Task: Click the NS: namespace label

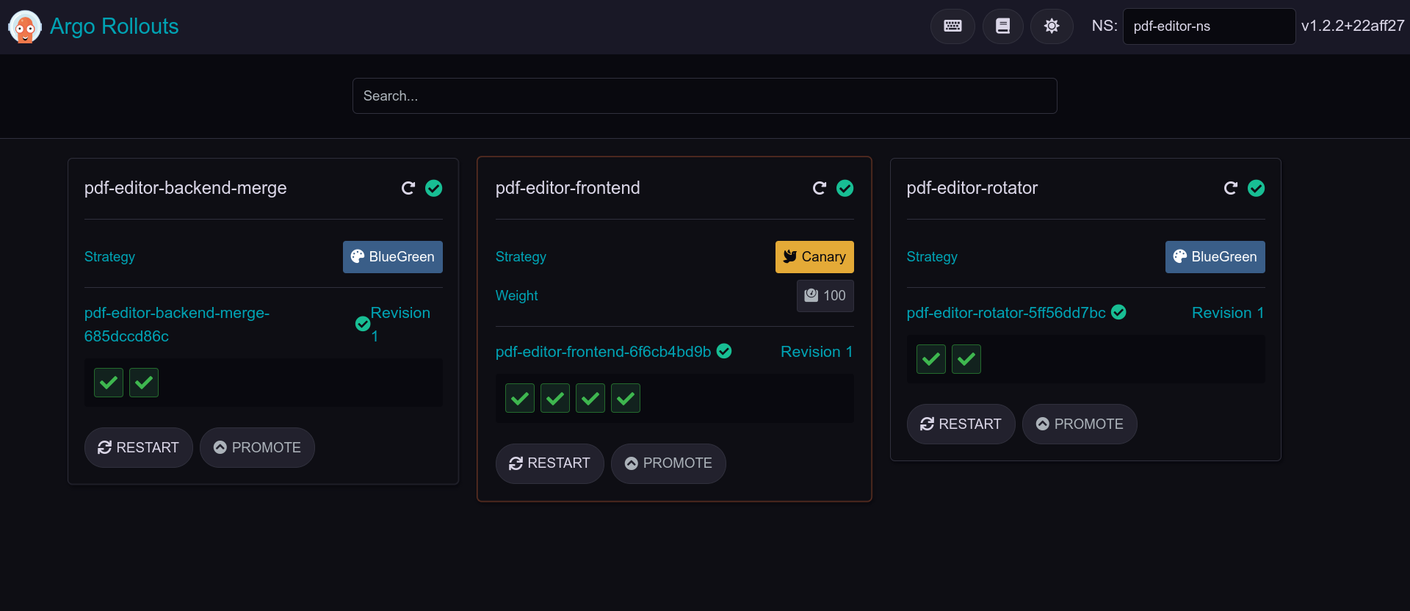Action: pos(1104,26)
